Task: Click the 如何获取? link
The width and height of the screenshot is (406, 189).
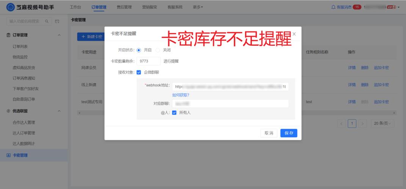Action: 180,95
